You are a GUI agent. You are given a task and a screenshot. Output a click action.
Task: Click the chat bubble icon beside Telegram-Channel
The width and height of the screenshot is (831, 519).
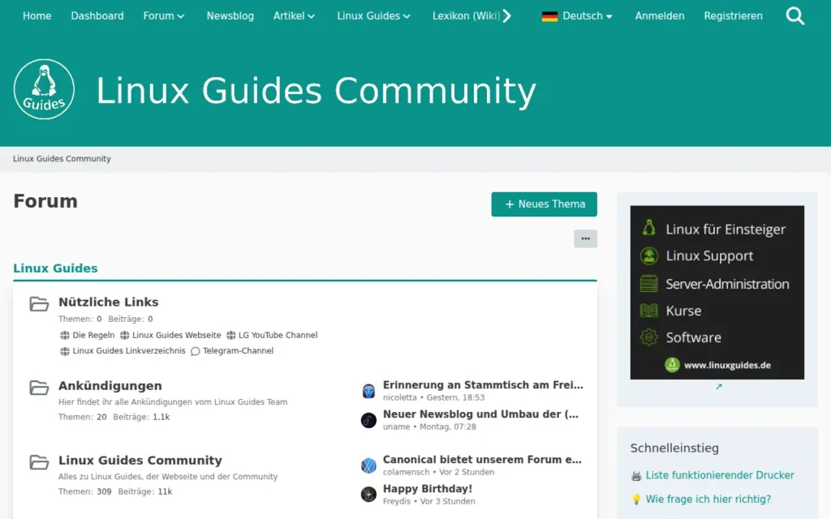point(195,351)
